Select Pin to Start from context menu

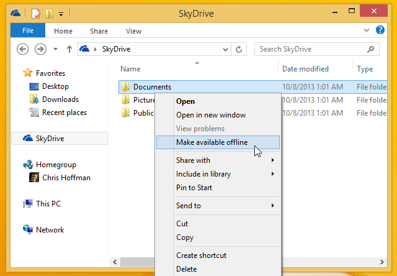click(194, 187)
